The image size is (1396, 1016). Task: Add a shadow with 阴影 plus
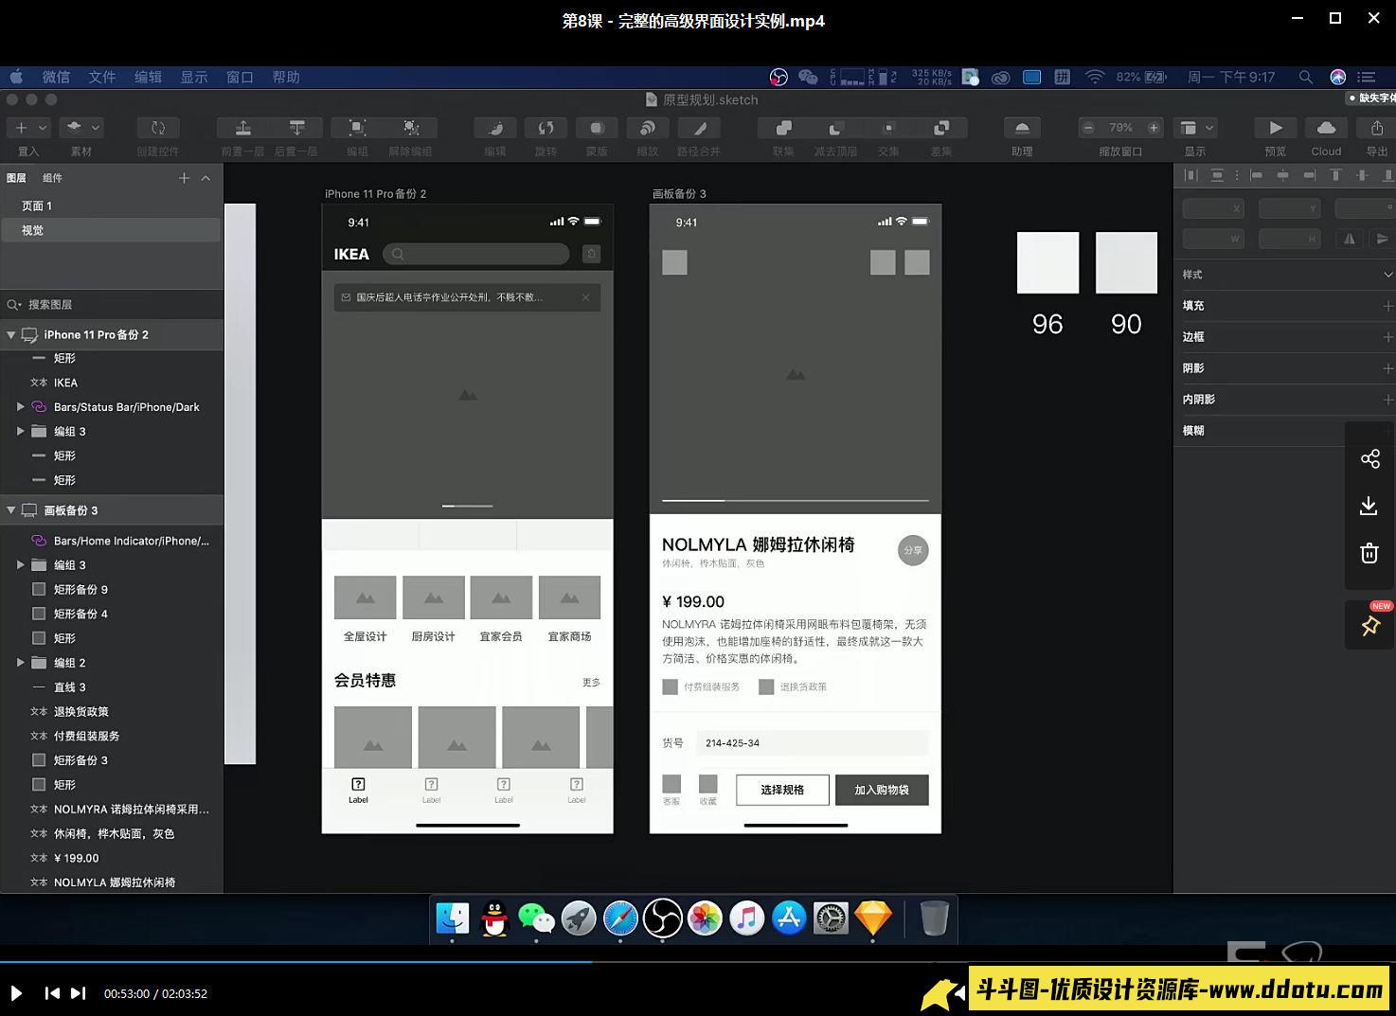(x=1387, y=368)
